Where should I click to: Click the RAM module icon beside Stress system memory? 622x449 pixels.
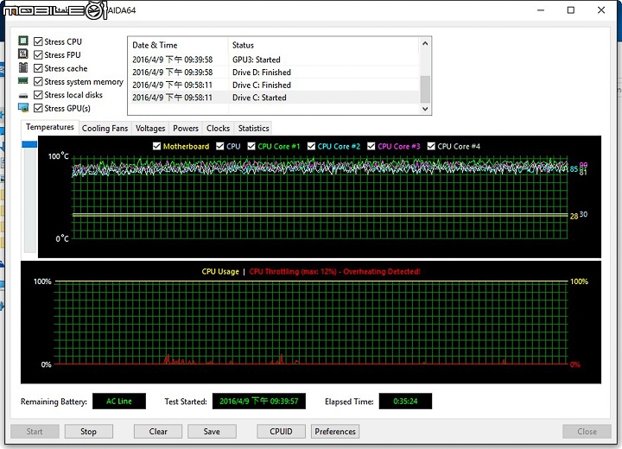click(x=23, y=81)
